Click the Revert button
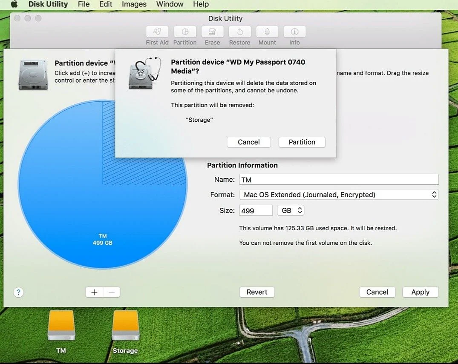 (257, 292)
